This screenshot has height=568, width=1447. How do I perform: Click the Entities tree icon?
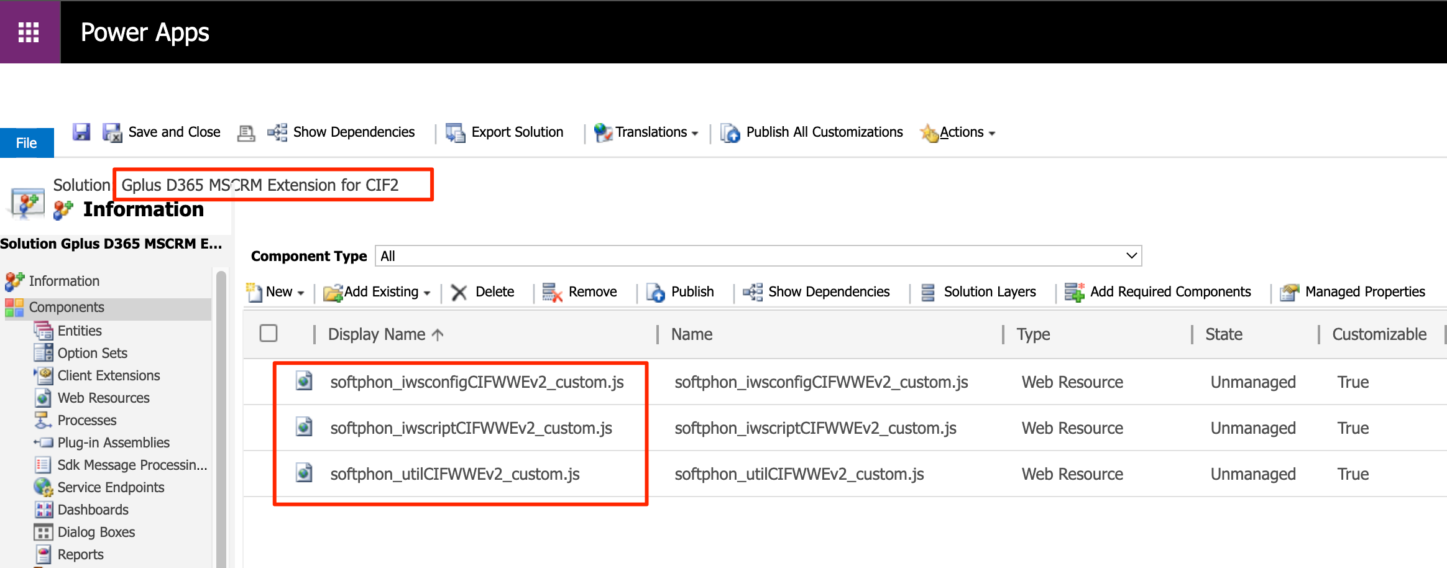coord(44,331)
